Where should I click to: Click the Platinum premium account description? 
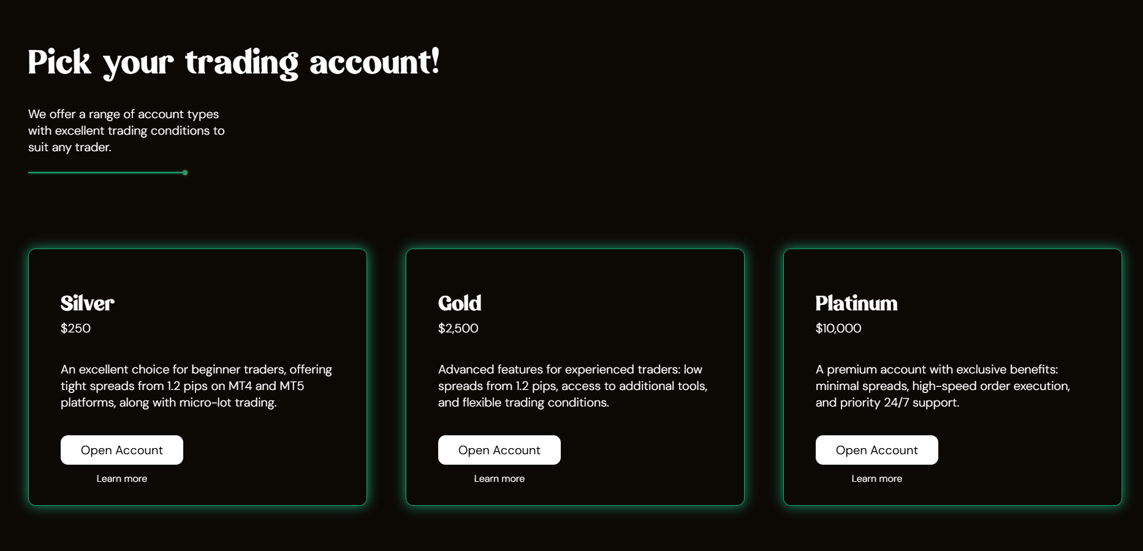943,386
